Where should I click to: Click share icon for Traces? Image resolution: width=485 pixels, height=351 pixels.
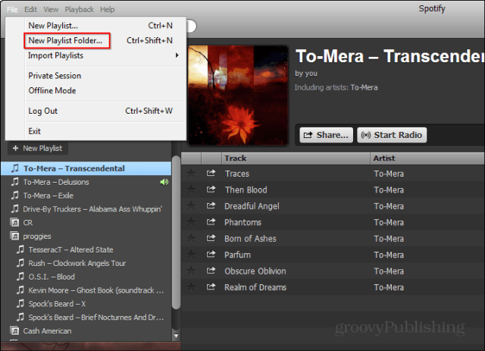(x=211, y=173)
